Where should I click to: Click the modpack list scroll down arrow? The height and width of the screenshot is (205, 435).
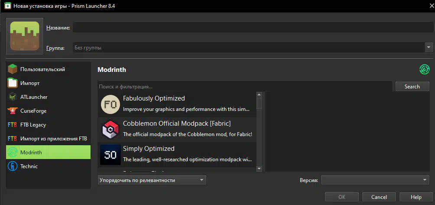(x=260, y=169)
